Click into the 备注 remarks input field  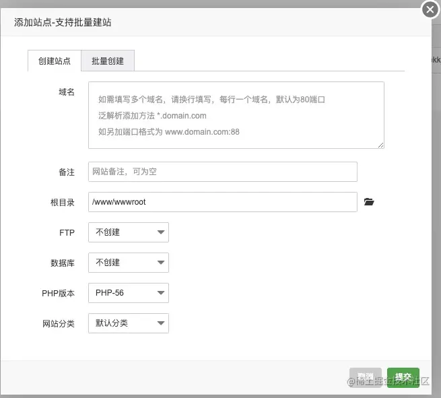[x=223, y=172]
